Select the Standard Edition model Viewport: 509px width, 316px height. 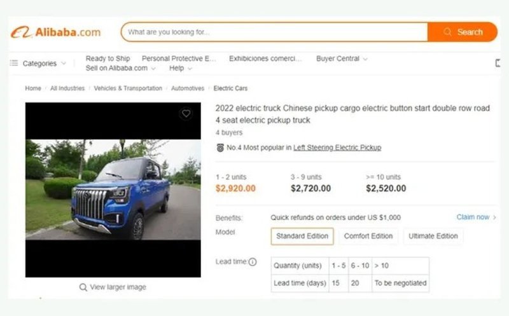(x=302, y=236)
